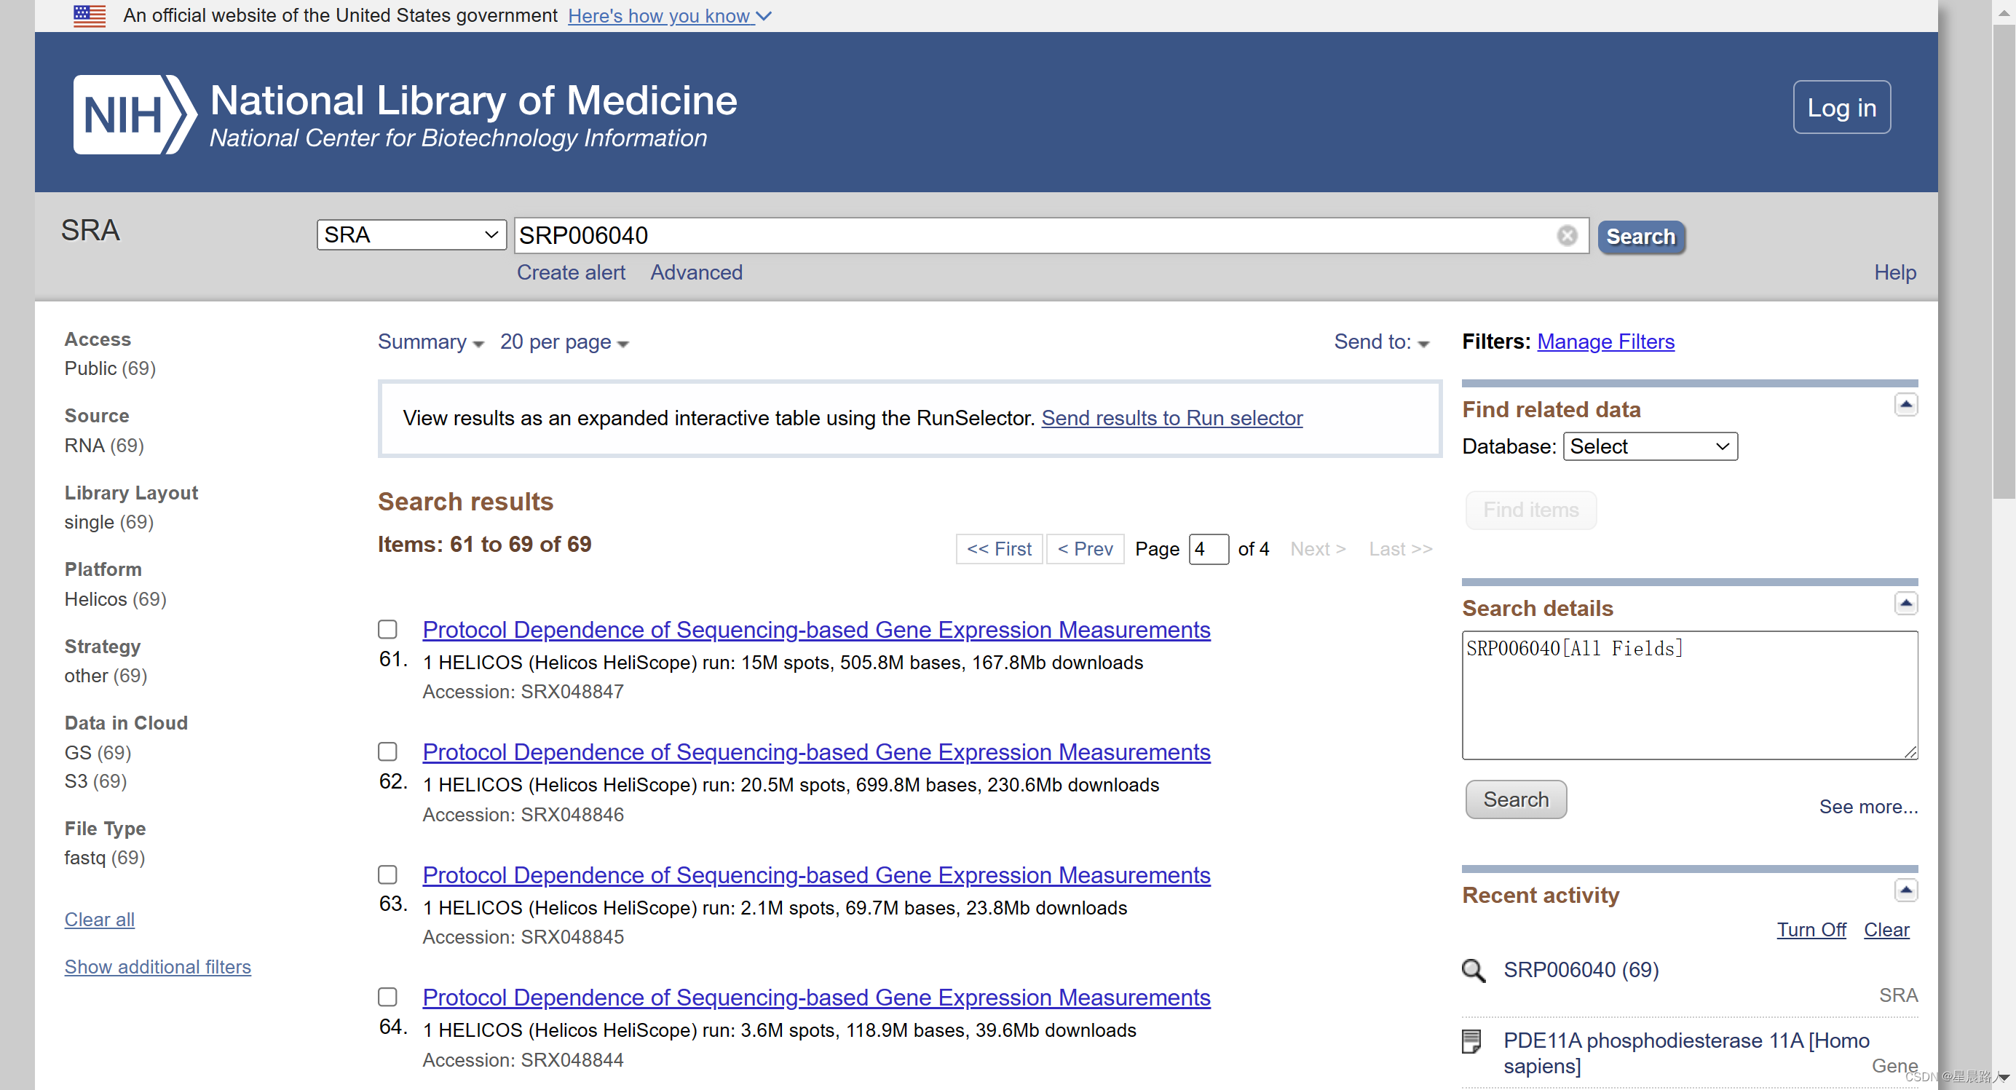Click the blue Search button
Viewport: 2016px width, 1090px height.
point(1640,237)
